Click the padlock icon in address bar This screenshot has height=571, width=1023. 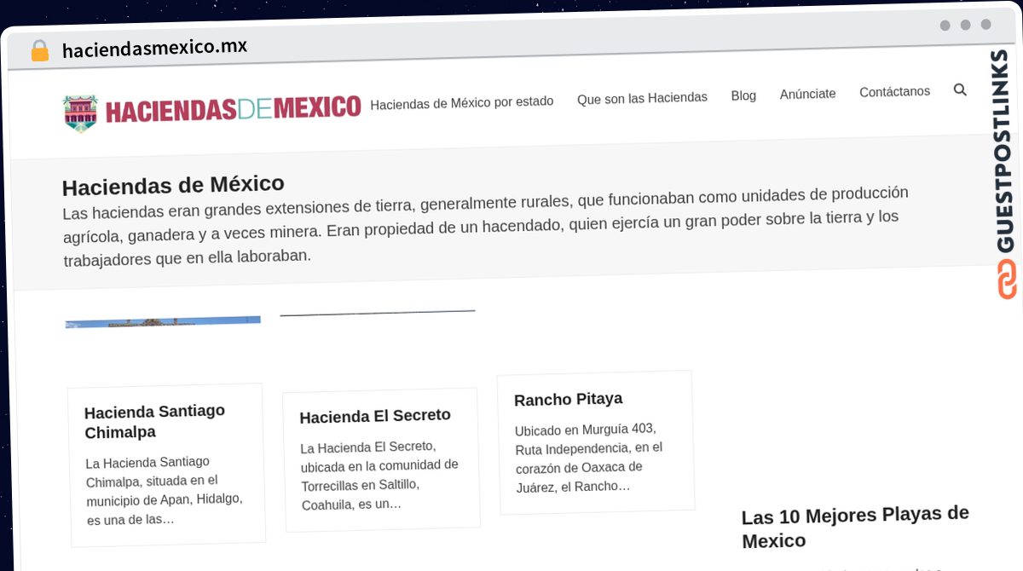click(x=39, y=51)
